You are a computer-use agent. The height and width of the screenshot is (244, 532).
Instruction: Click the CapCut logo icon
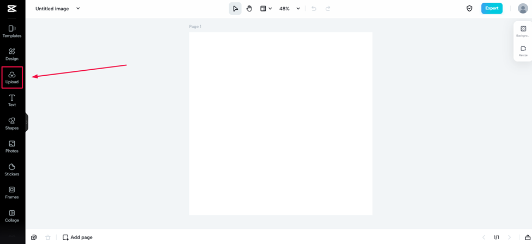coord(12,8)
